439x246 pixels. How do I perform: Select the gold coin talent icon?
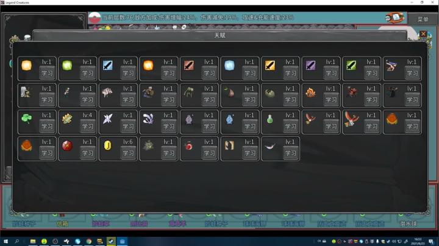tap(107, 146)
